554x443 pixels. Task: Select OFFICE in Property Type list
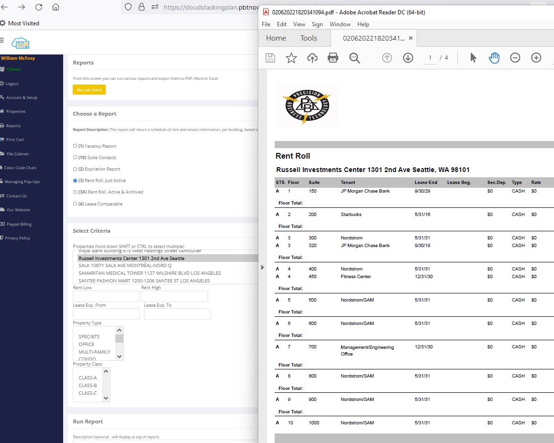87,344
